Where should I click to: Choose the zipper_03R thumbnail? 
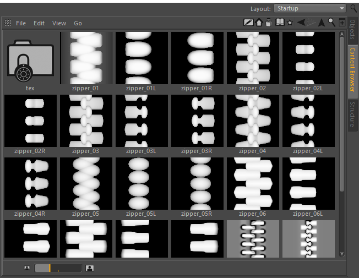(x=197, y=121)
